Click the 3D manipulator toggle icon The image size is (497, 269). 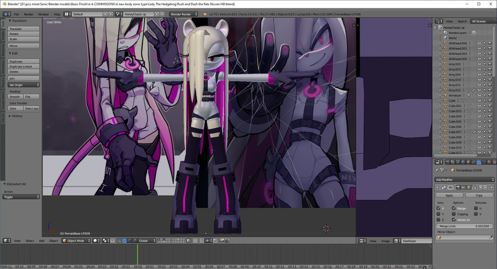click(119, 240)
